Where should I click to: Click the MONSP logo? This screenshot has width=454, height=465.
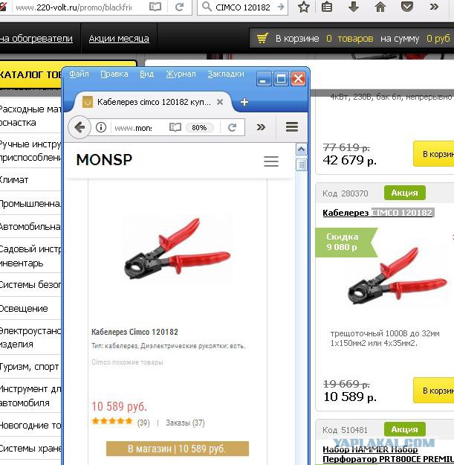click(104, 160)
